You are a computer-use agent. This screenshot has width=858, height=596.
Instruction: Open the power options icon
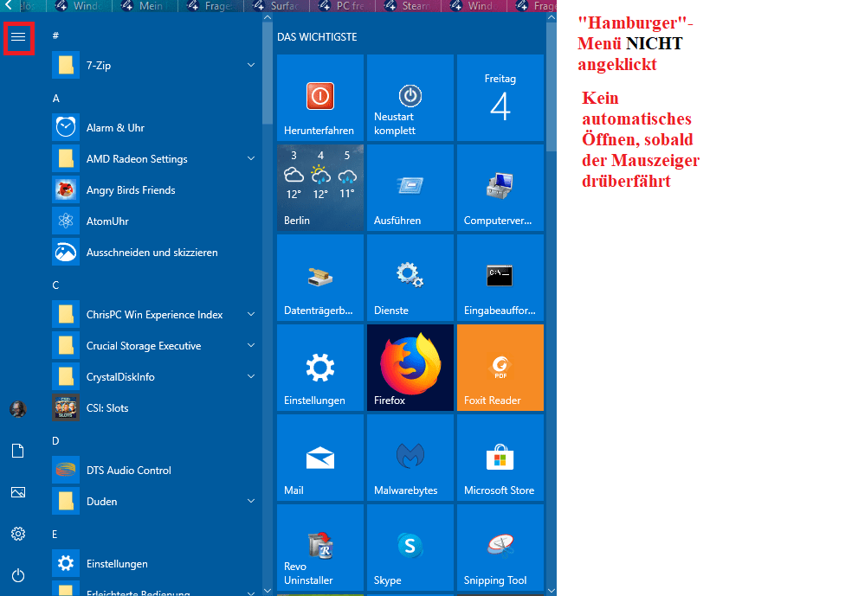18,575
